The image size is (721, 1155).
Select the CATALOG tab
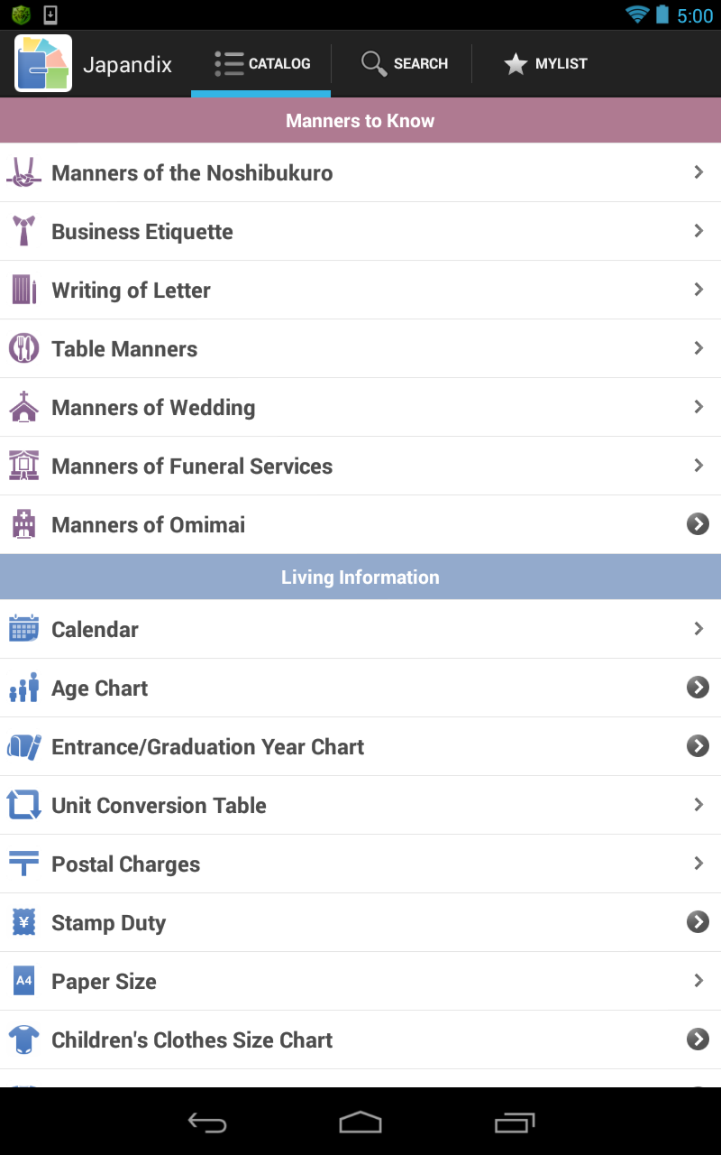click(261, 64)
